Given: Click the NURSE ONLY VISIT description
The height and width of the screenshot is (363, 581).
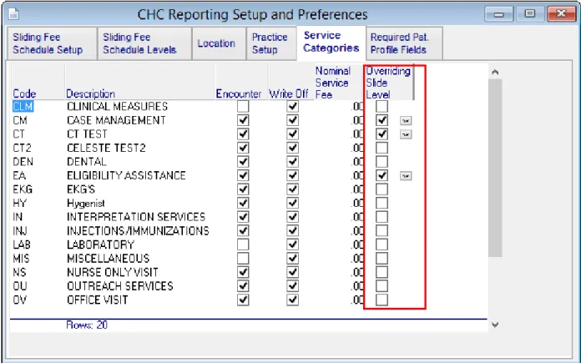Looking at the screenshot, I should 112,272.
